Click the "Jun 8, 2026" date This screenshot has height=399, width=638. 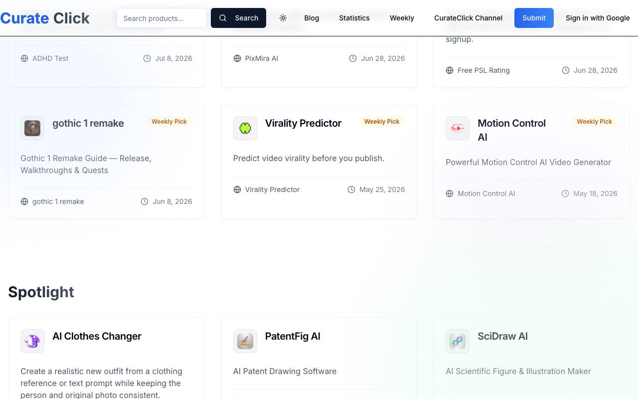(172, 201)
